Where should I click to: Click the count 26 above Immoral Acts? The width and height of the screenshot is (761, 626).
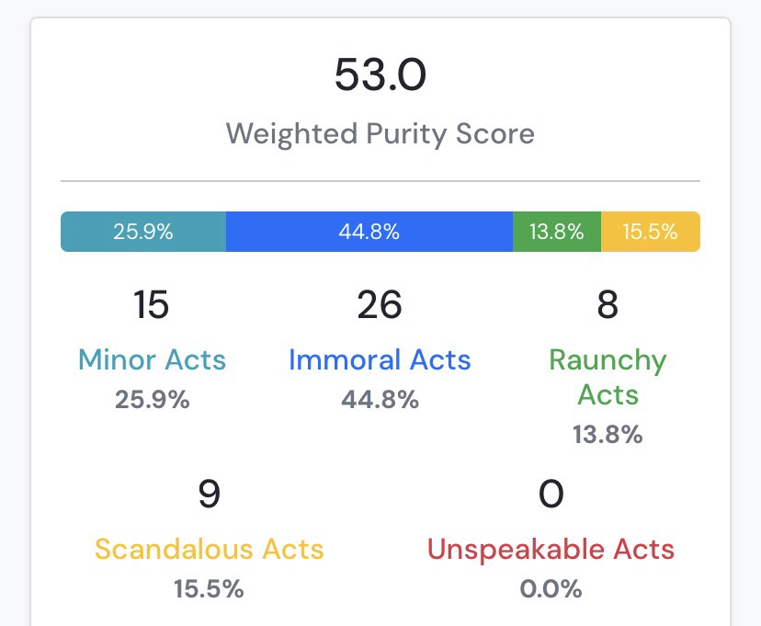pyautogui.click(x=380, y=305)
